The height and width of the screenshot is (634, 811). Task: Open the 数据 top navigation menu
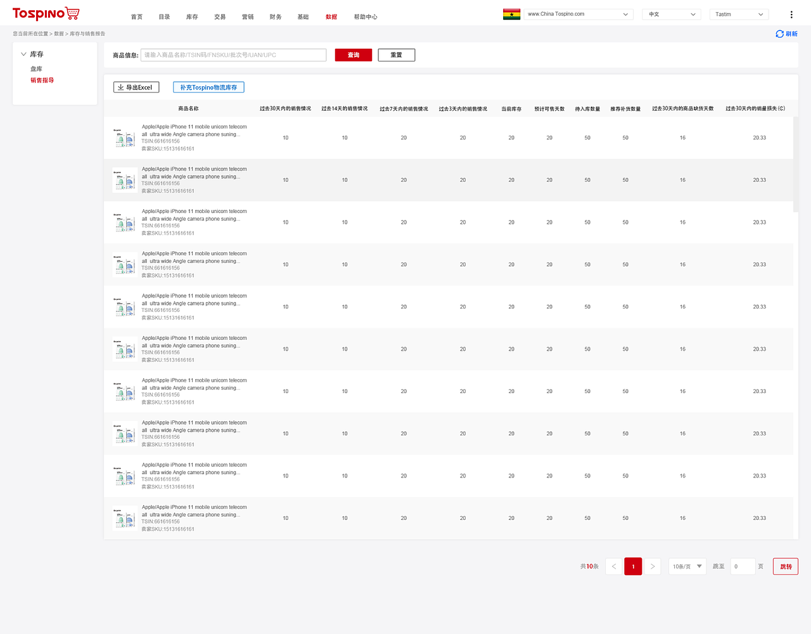click(331, 17)
